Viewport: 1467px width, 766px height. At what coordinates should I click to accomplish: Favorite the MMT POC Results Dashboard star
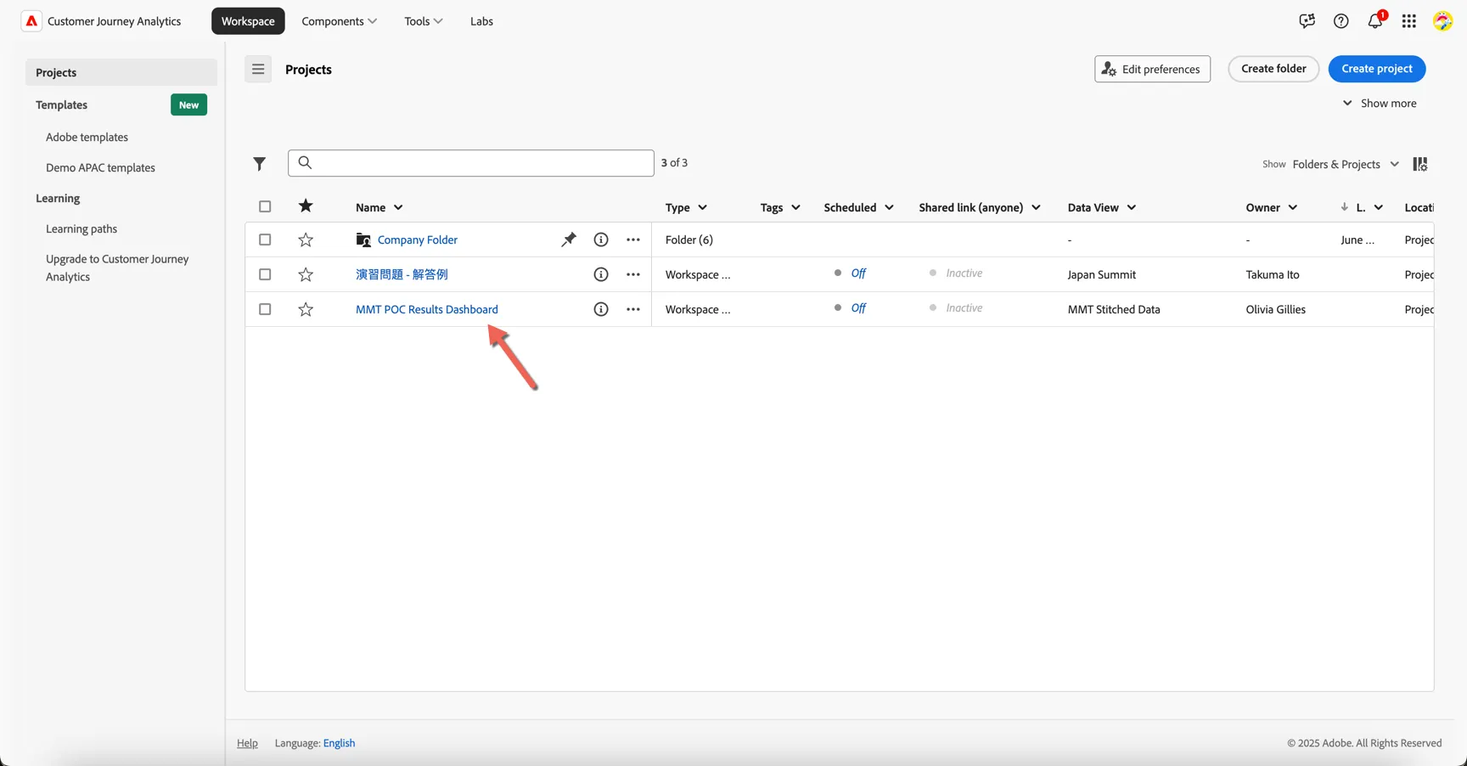point(306,309)
